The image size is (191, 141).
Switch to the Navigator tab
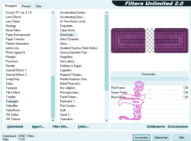[x=11, y=6]
